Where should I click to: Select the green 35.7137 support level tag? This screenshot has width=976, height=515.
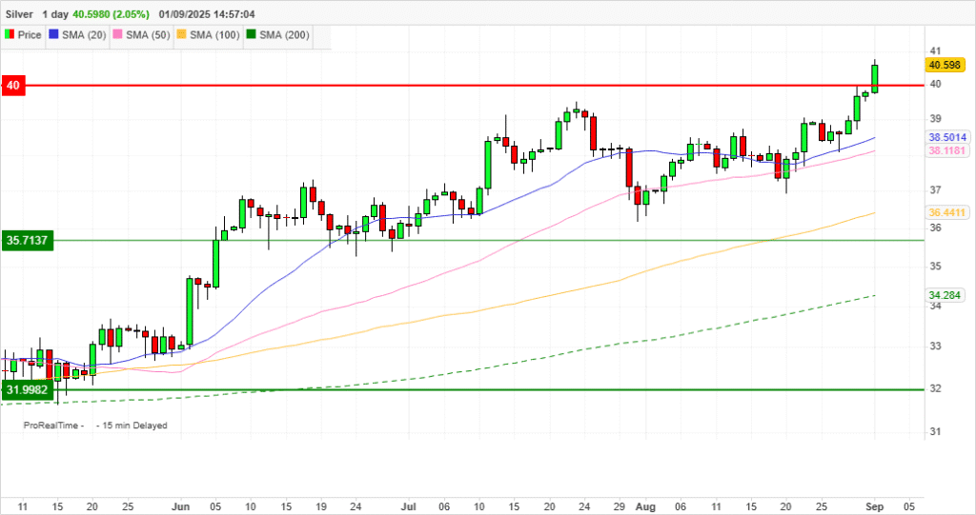[27, 241]
